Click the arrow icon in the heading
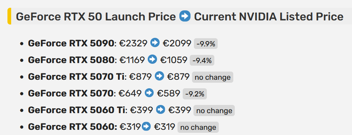Viewport: 352px width, 135px height. point(185,16)
